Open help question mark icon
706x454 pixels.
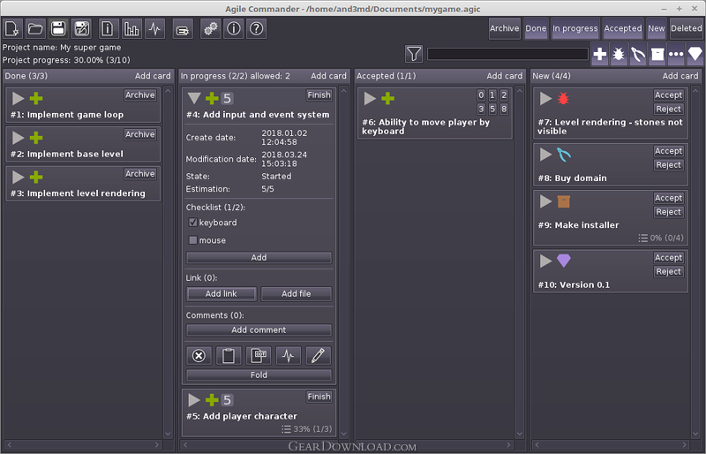point(257,29)
